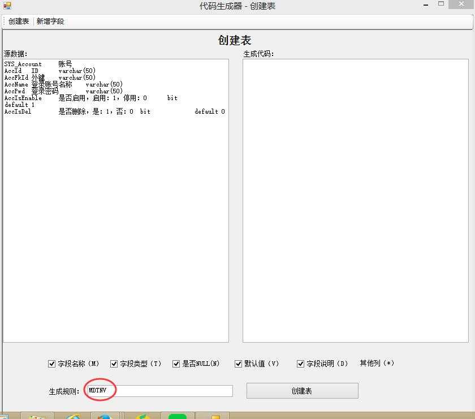Image resolution: width=475 pixels, height=419 pixels.
Task: Click the 其他列 (*) label
Action: [377, 363]
